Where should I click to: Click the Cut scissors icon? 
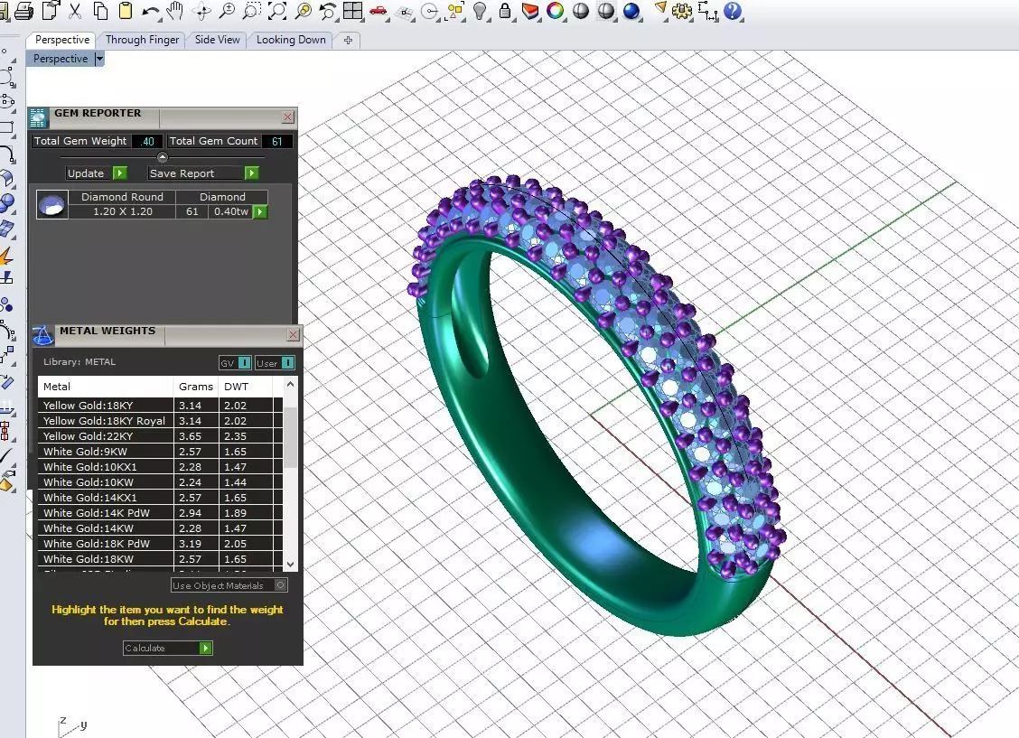(x=75, y=11)
